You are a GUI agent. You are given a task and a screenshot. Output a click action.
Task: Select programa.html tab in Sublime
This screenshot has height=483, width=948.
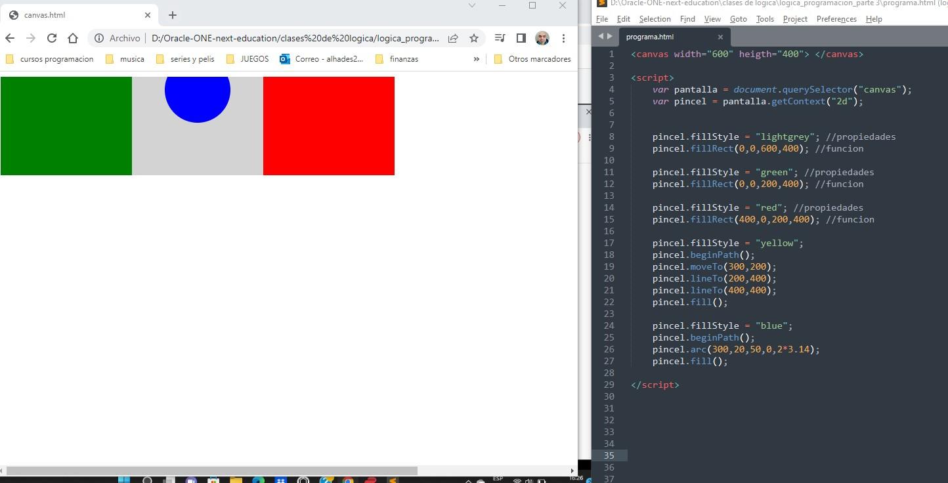tap(674, 37)
